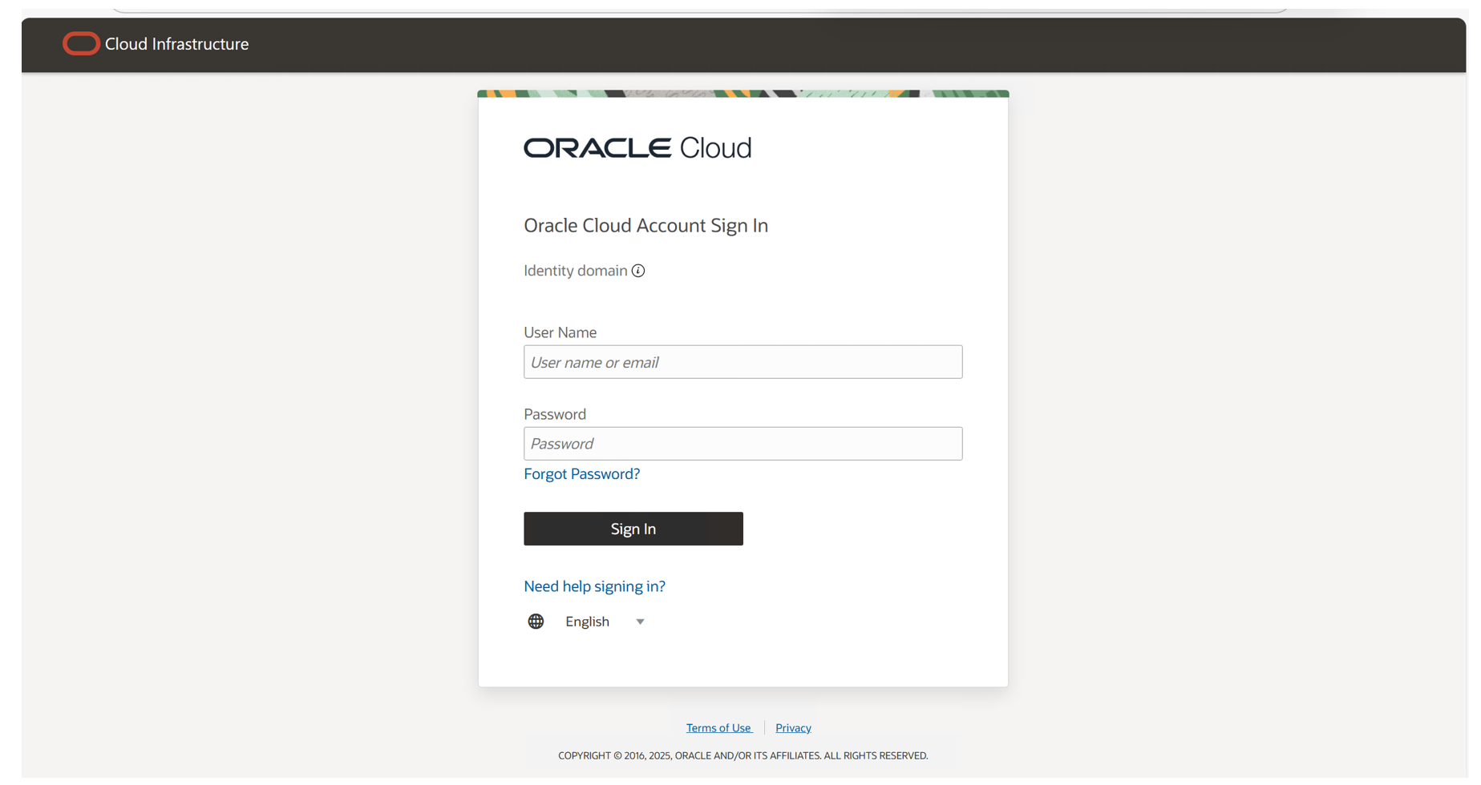Follow the Need help signing in? link

pos(594,586)
